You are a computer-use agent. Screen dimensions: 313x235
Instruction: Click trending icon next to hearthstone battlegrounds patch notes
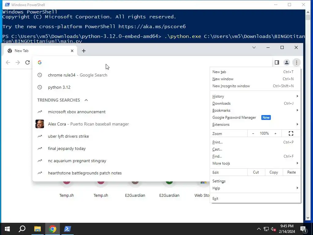(x=40, y=173)
